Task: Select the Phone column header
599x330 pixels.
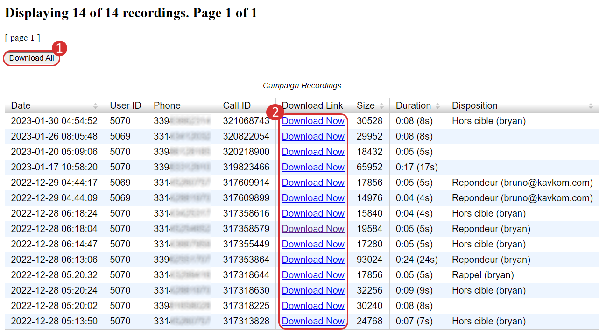Action: [182, 105]
